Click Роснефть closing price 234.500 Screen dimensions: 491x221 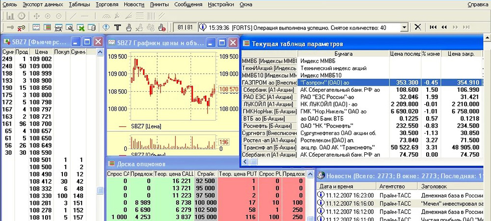(x=467, y=126)
